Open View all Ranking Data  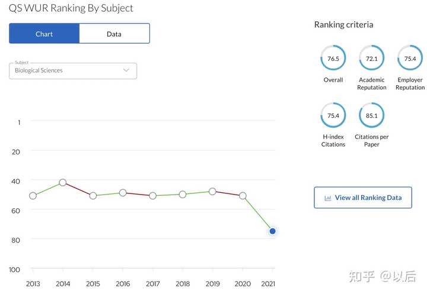[x=363, y=198]
